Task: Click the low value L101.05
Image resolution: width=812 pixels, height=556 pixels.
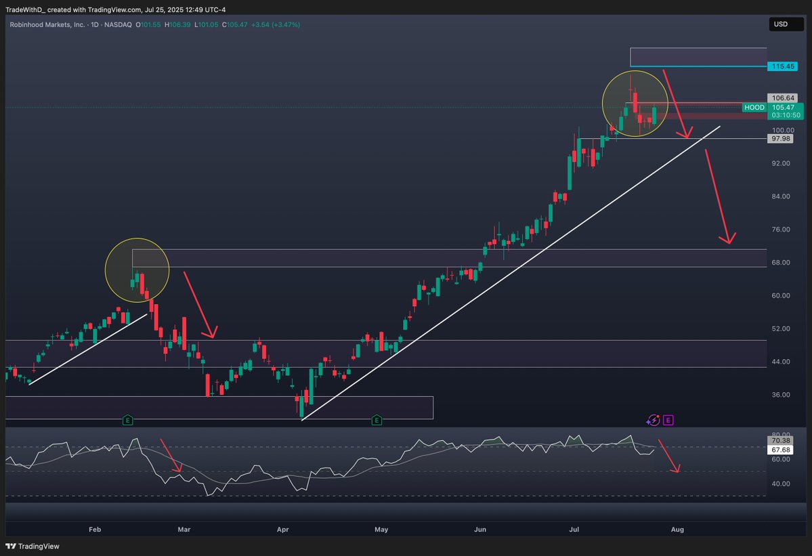Action: coord(207,24)
